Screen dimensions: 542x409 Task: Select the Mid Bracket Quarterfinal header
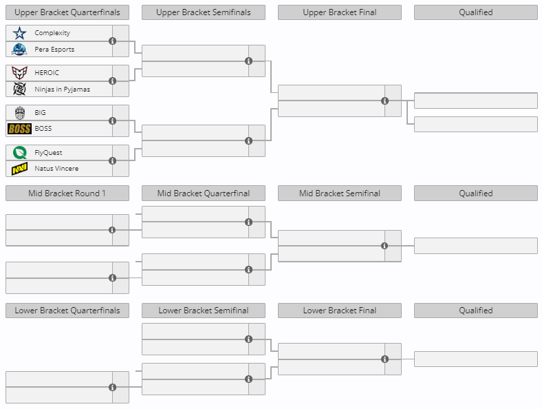click(x=204, y=193)
